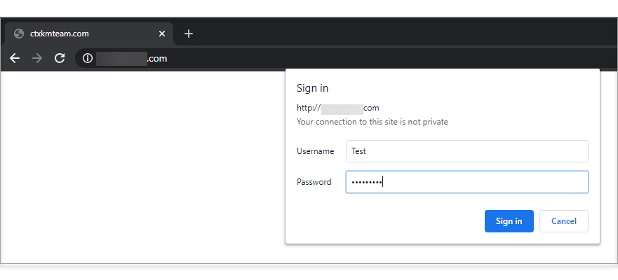
Task: Click the Sign in dialog heading
Action: (x=313, y=88)
